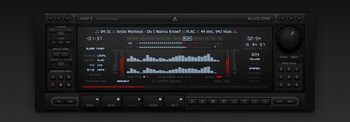Select progress bar style 5
This screenshot has width=350, height=122.
(68, 85)
